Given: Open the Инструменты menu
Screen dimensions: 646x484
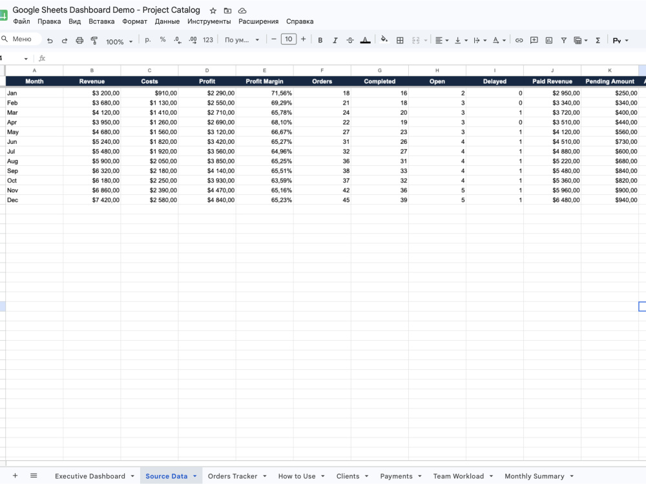Looking at the screenshot, I should tap(209, 21).
